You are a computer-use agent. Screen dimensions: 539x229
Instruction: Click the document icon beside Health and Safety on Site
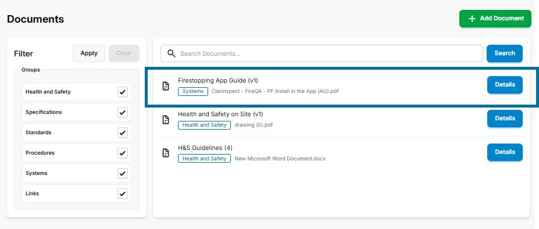pyautogui.click(x=166, y=120)
